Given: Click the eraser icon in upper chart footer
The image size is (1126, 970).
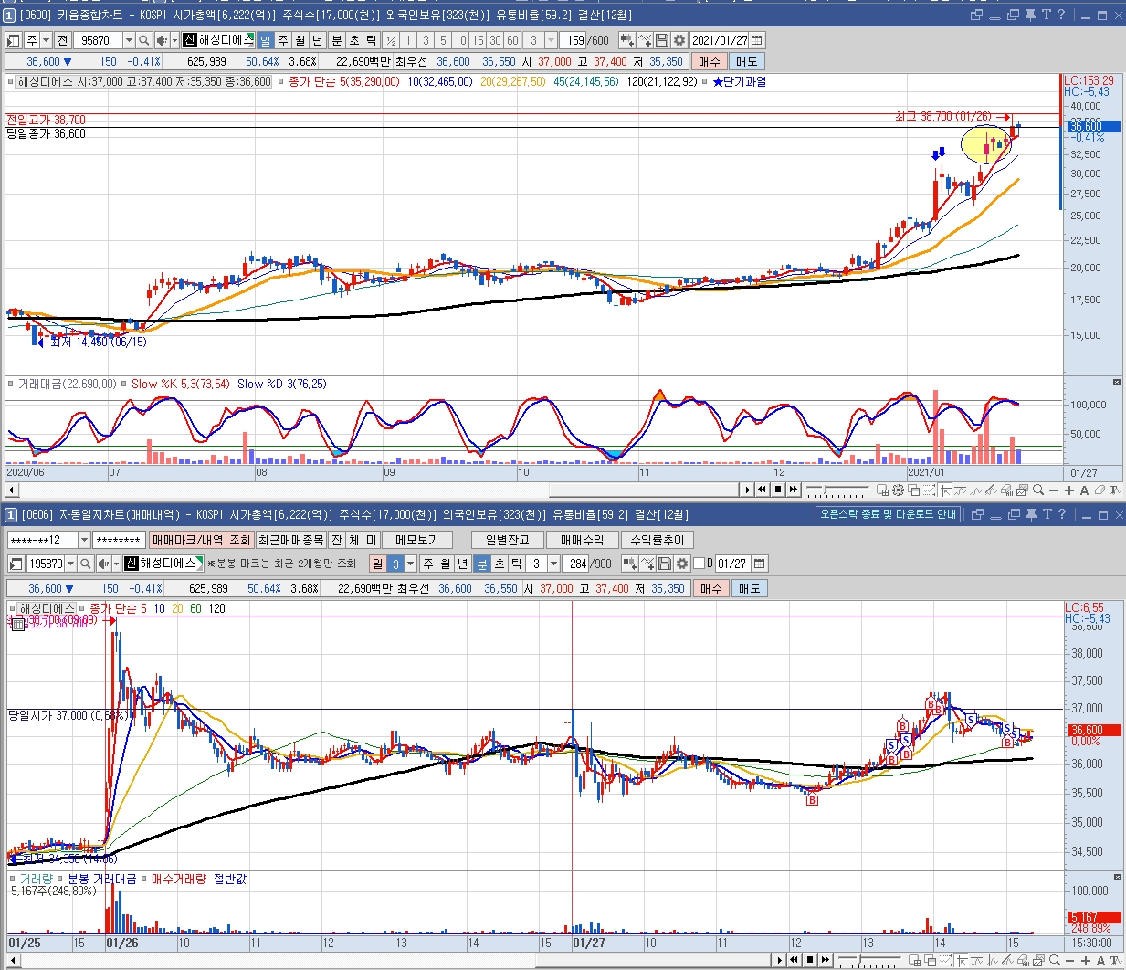Looking at the screenshot, I should click(x=1100, y=490).
